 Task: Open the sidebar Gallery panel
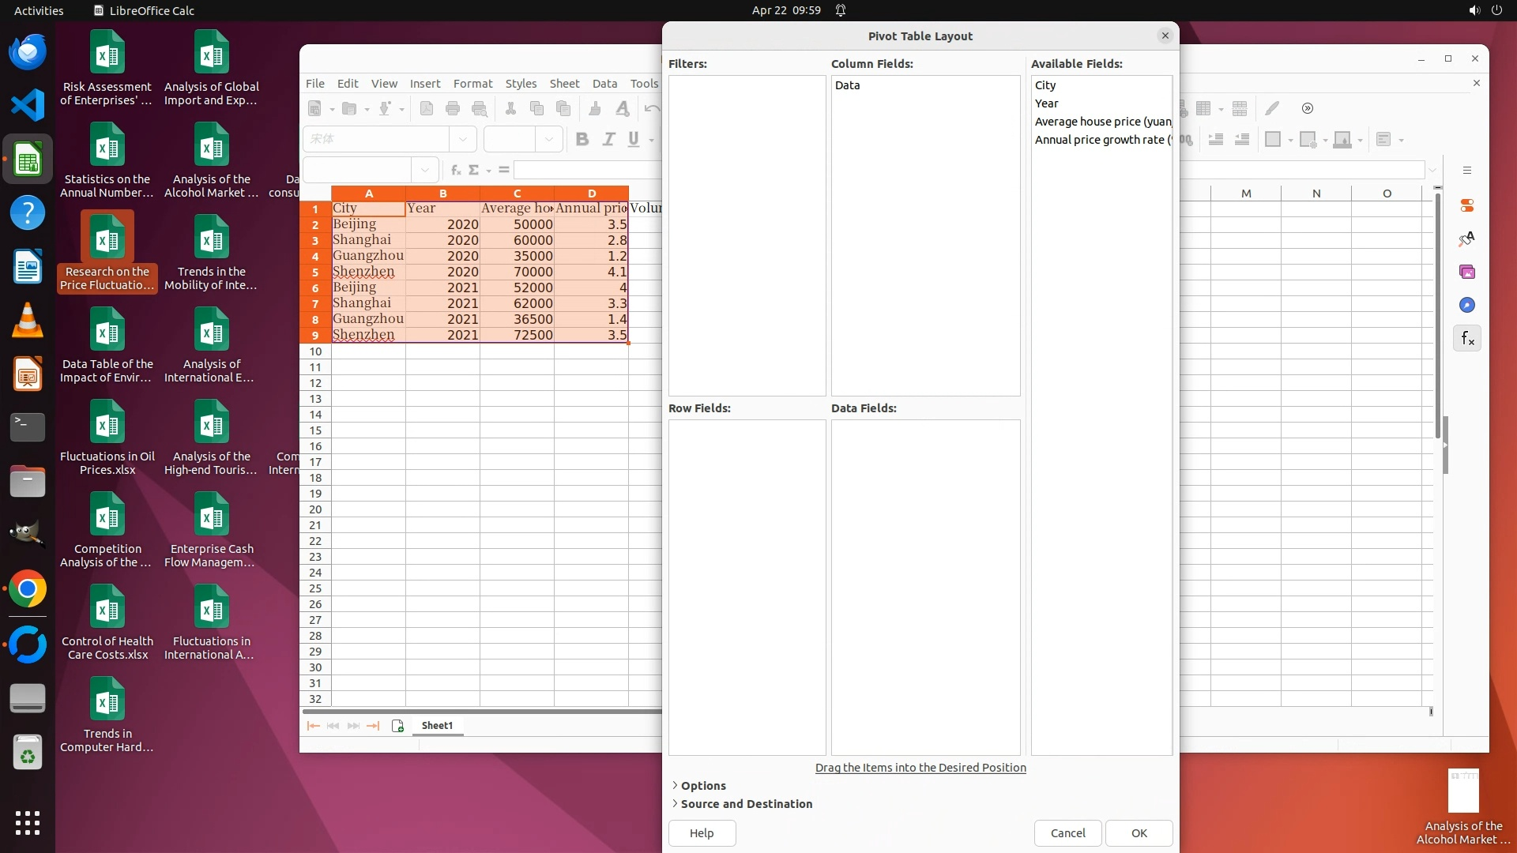click(x=1467, y=272)
